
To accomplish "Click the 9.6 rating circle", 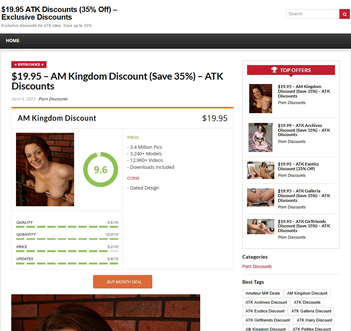I will pos(101,170).
